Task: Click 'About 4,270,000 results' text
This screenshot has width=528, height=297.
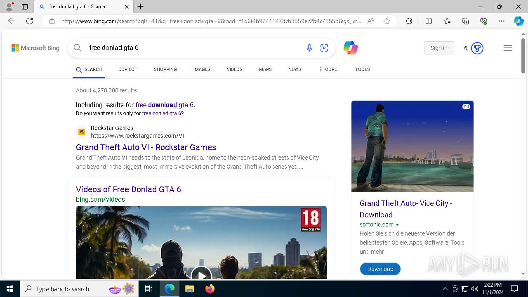Action: pyautogui.click(x=106, y=90)
